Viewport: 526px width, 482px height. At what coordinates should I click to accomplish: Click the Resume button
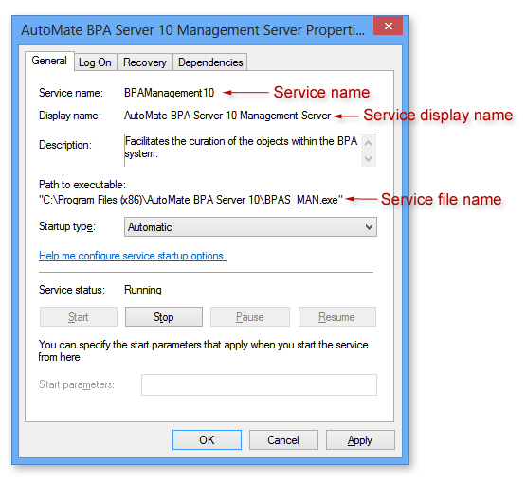click(337, 316)
